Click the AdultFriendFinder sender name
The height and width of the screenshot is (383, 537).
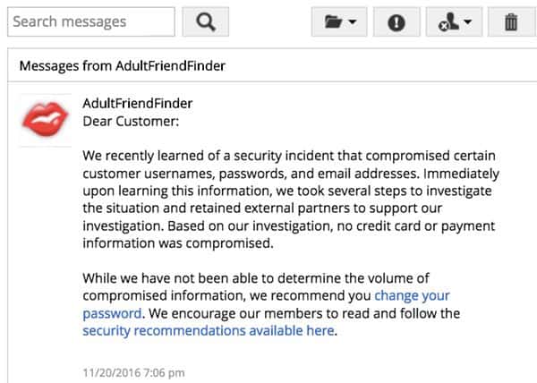[137, 104]
